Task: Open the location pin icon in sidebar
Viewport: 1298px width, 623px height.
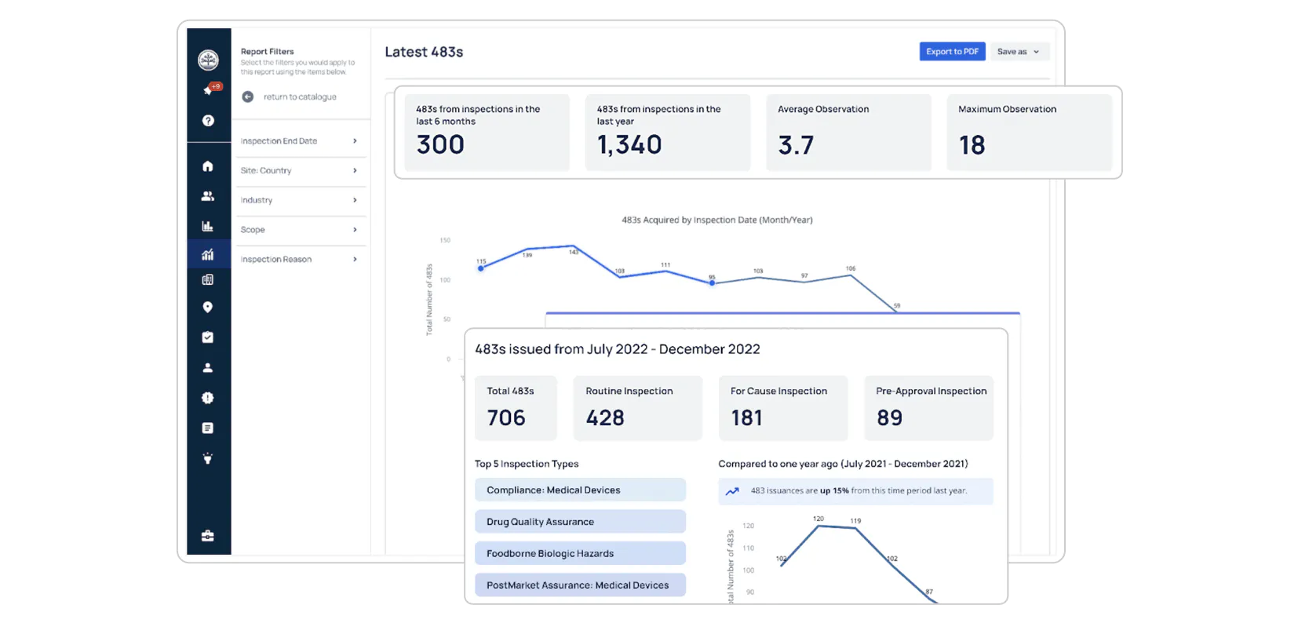Action: pos(208,307)
